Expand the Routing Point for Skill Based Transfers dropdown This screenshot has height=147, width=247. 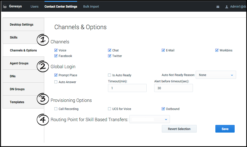149,119
